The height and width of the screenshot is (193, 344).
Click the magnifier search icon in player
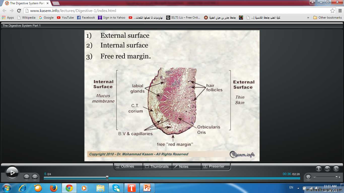327,168
